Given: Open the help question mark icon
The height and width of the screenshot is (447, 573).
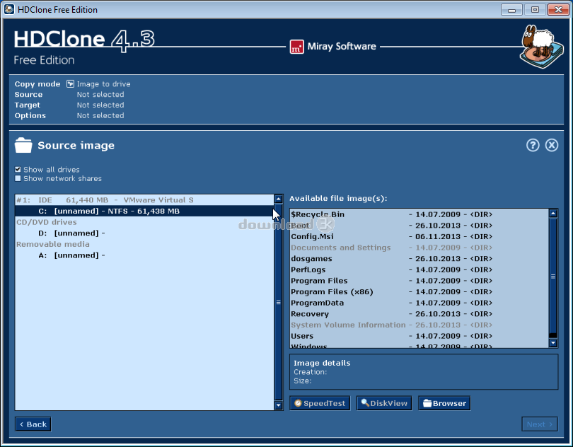Looking at the screenshot, I should coord(533,146).
